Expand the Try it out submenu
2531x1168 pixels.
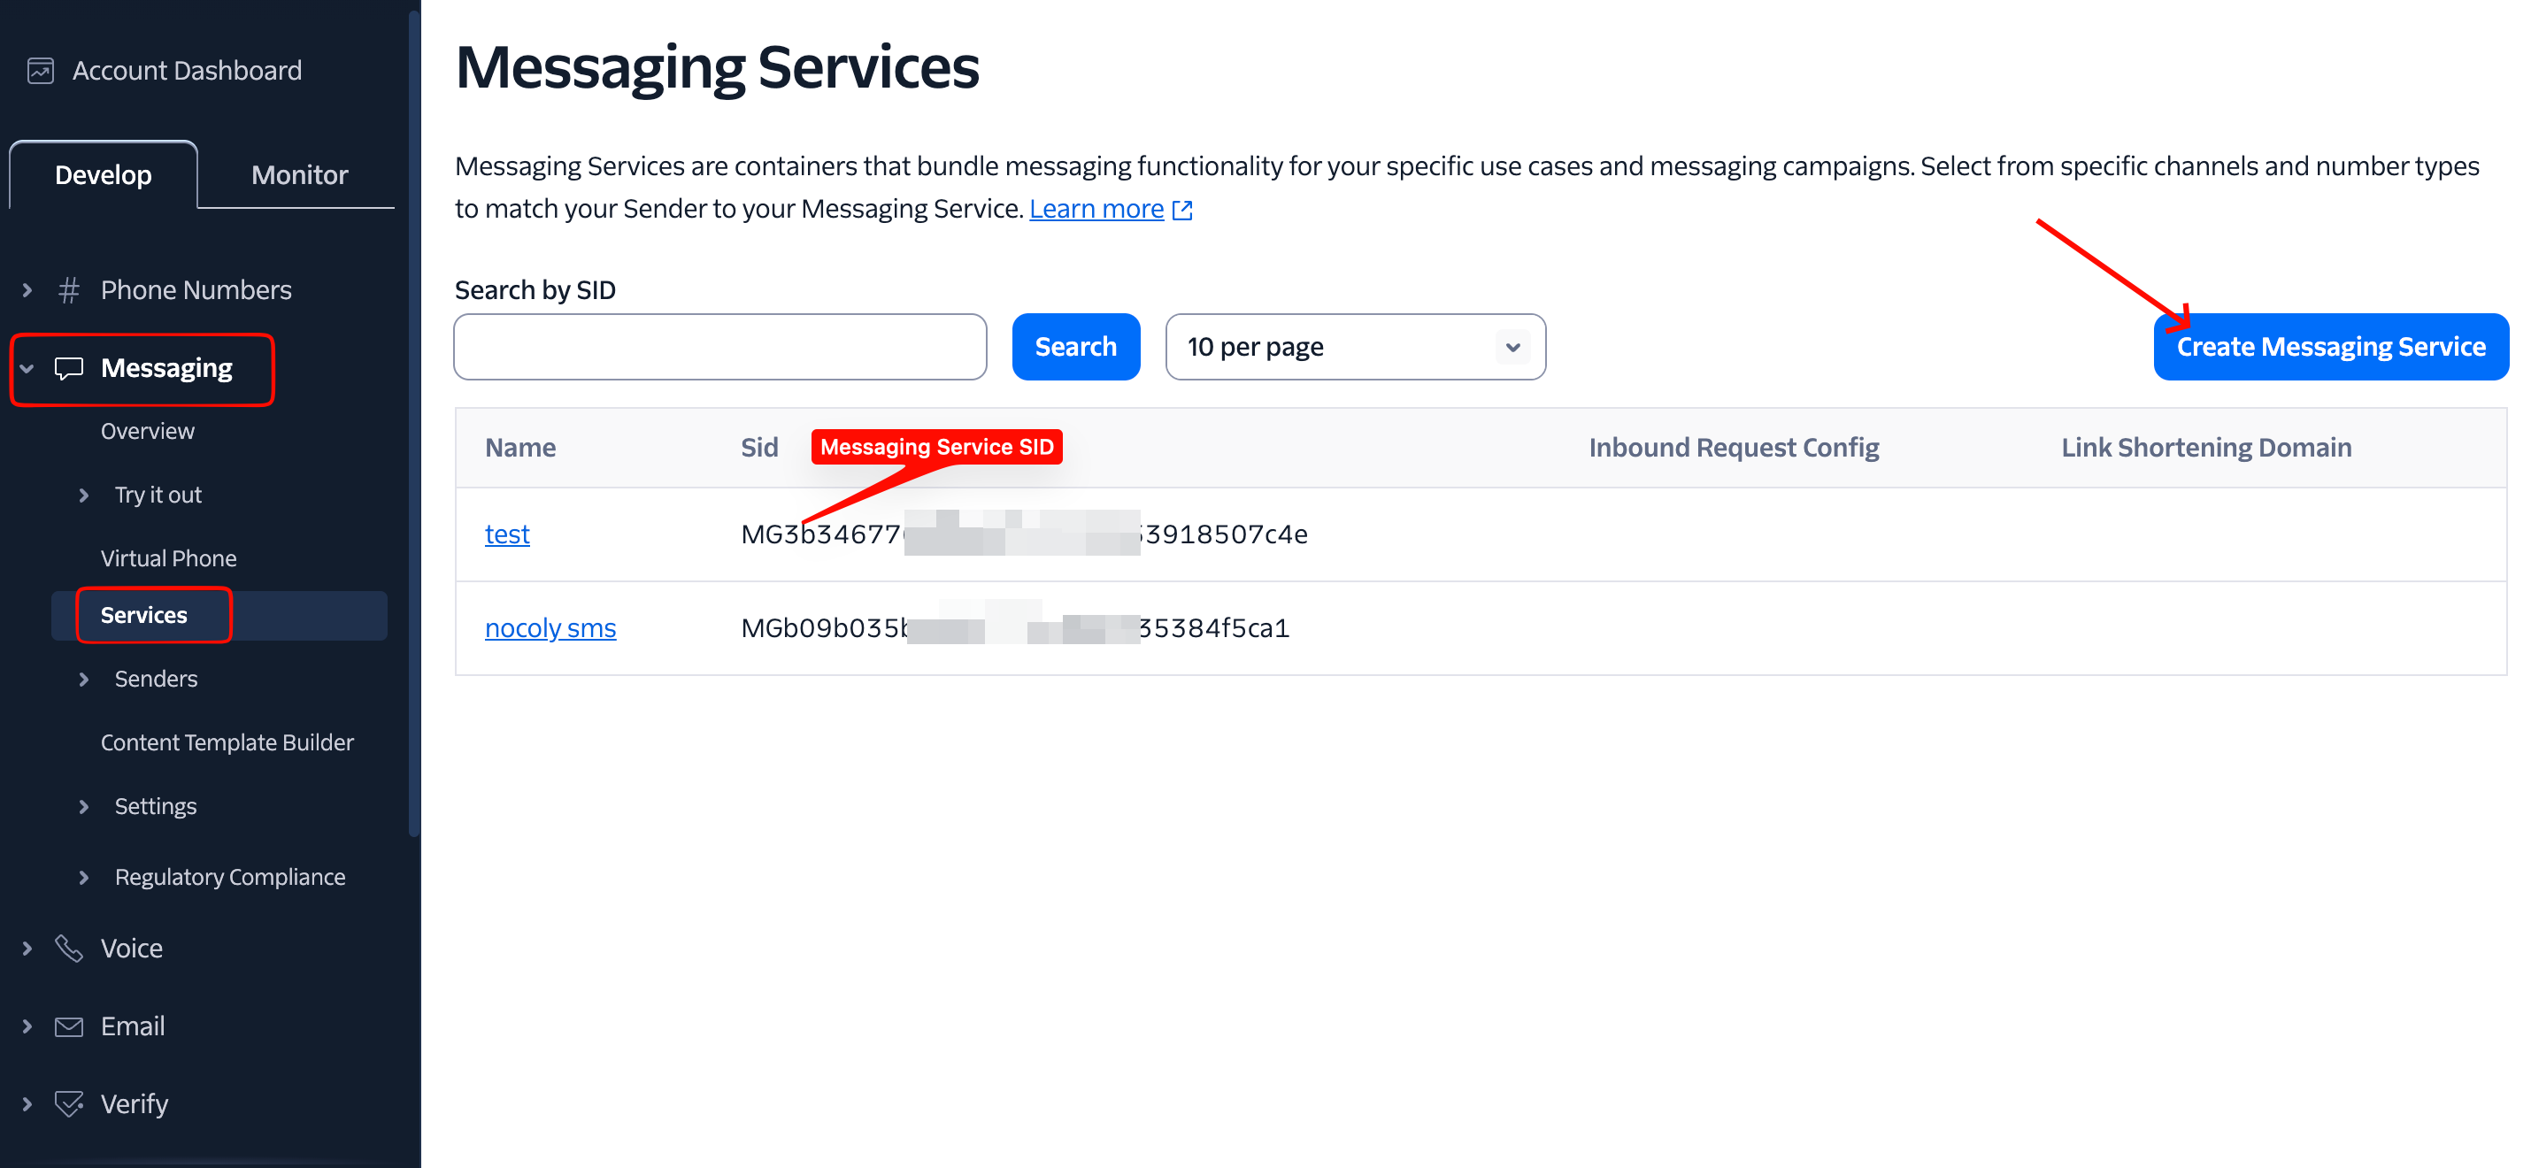(83, 494)
